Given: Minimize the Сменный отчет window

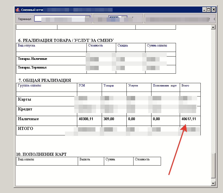Looking at the screenshot, I should point(204,10).
